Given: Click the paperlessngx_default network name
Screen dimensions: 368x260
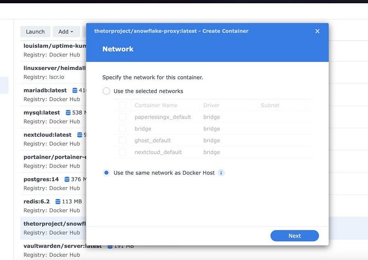Looking at the screenshot, I should tap(163, 117).
